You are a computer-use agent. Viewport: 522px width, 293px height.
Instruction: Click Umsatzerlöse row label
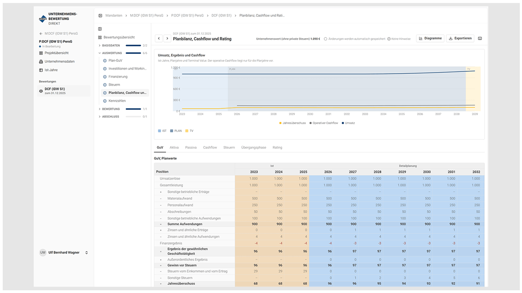[x=170, y=179]
